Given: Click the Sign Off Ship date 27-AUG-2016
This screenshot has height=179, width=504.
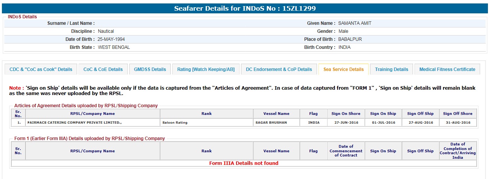Looking at the screenshot, I should coord(420,123).
